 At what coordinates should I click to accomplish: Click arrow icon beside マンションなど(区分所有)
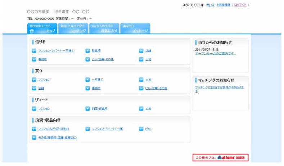click(x=34, y=129)
